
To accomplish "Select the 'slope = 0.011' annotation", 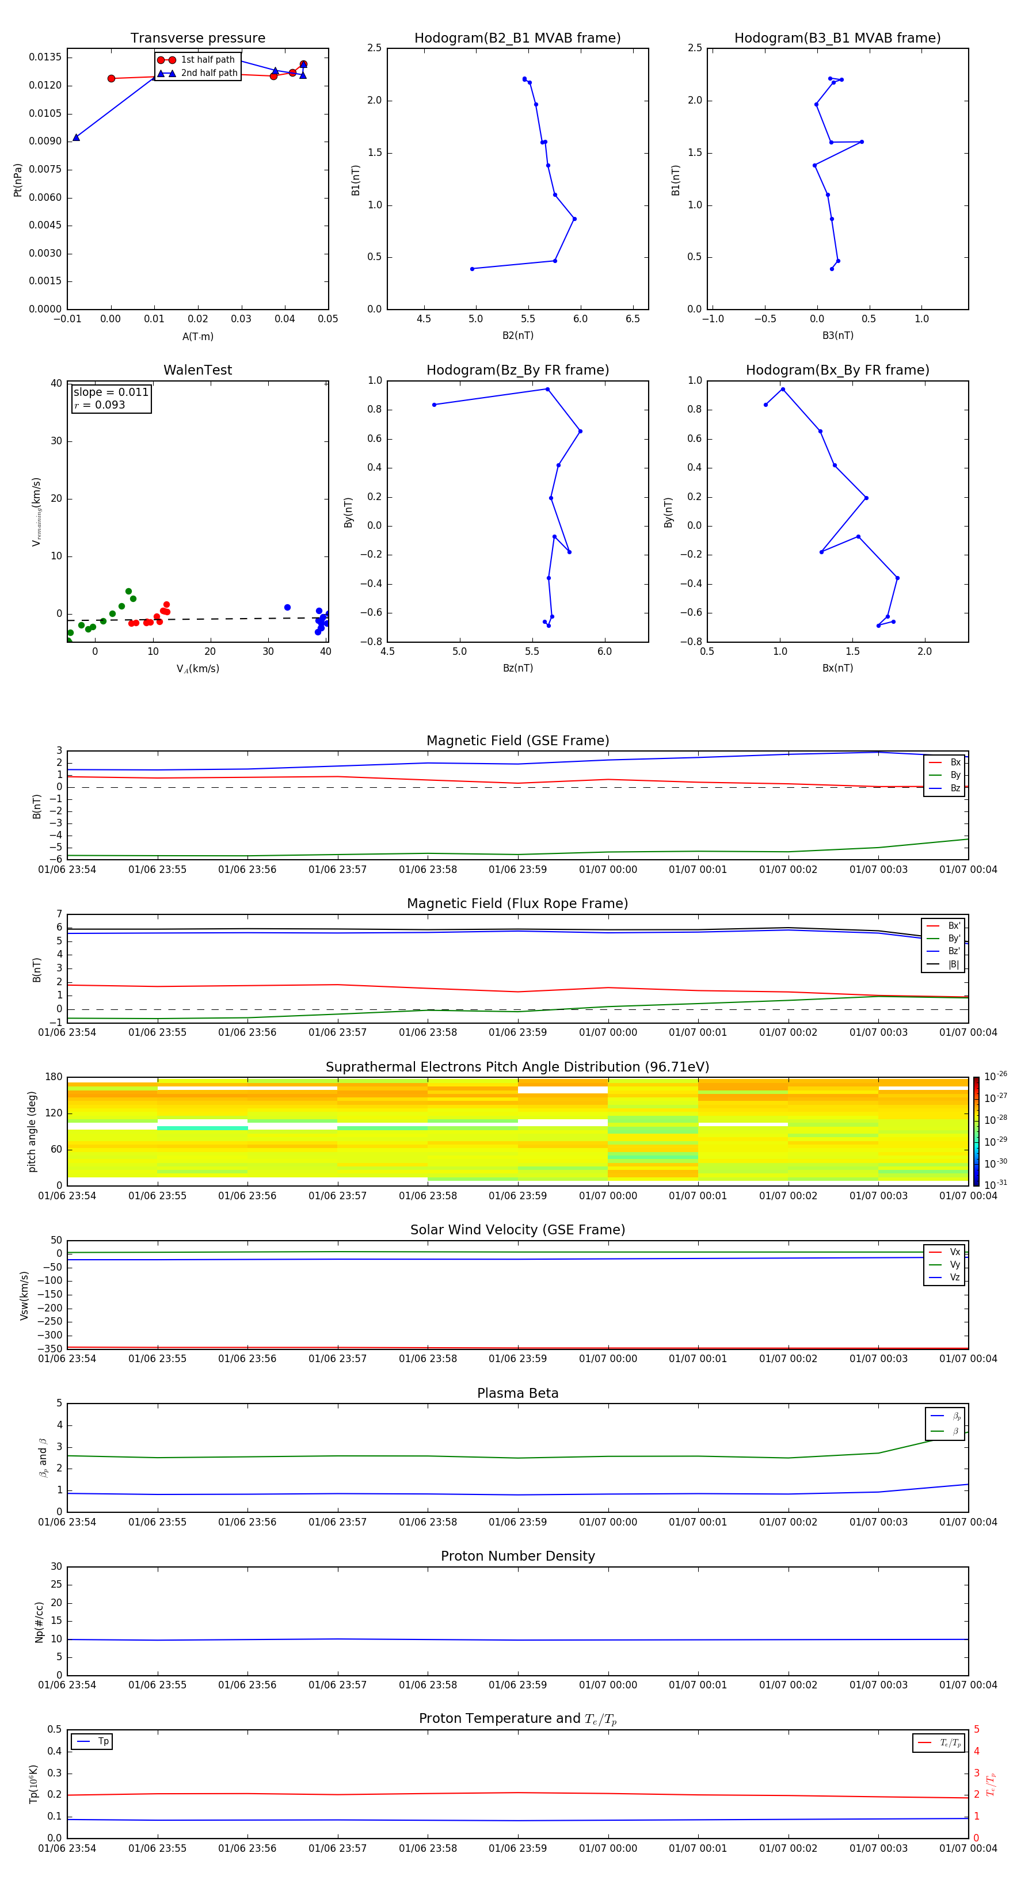I will tap(111, 392).
